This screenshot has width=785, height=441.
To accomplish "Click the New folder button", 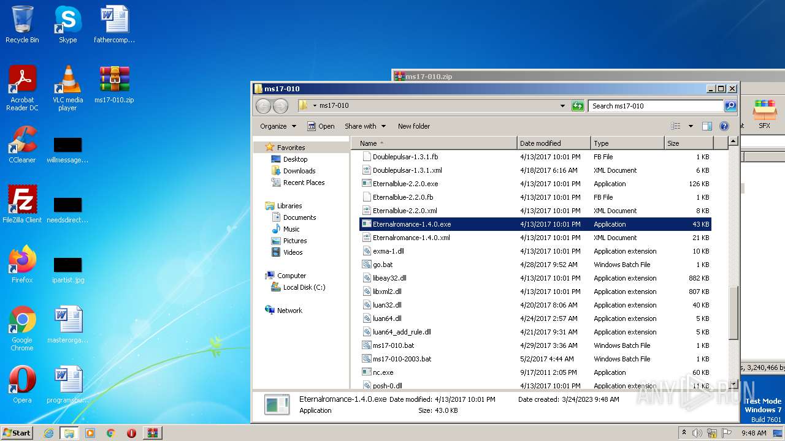I will coord(414,126).
